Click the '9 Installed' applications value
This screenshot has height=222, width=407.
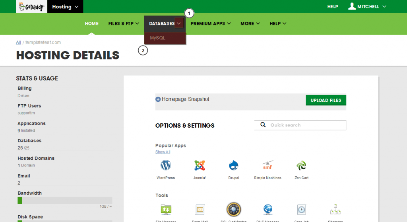point(26,130)
